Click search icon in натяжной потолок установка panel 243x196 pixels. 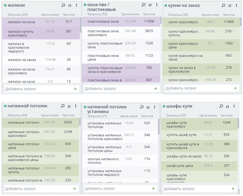142,107
